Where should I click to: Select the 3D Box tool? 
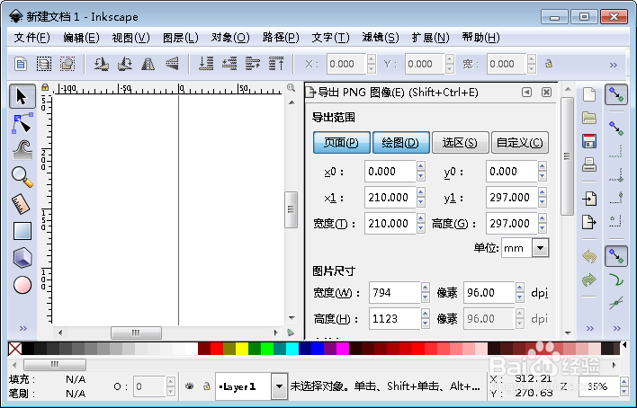[x=22, y=258]
